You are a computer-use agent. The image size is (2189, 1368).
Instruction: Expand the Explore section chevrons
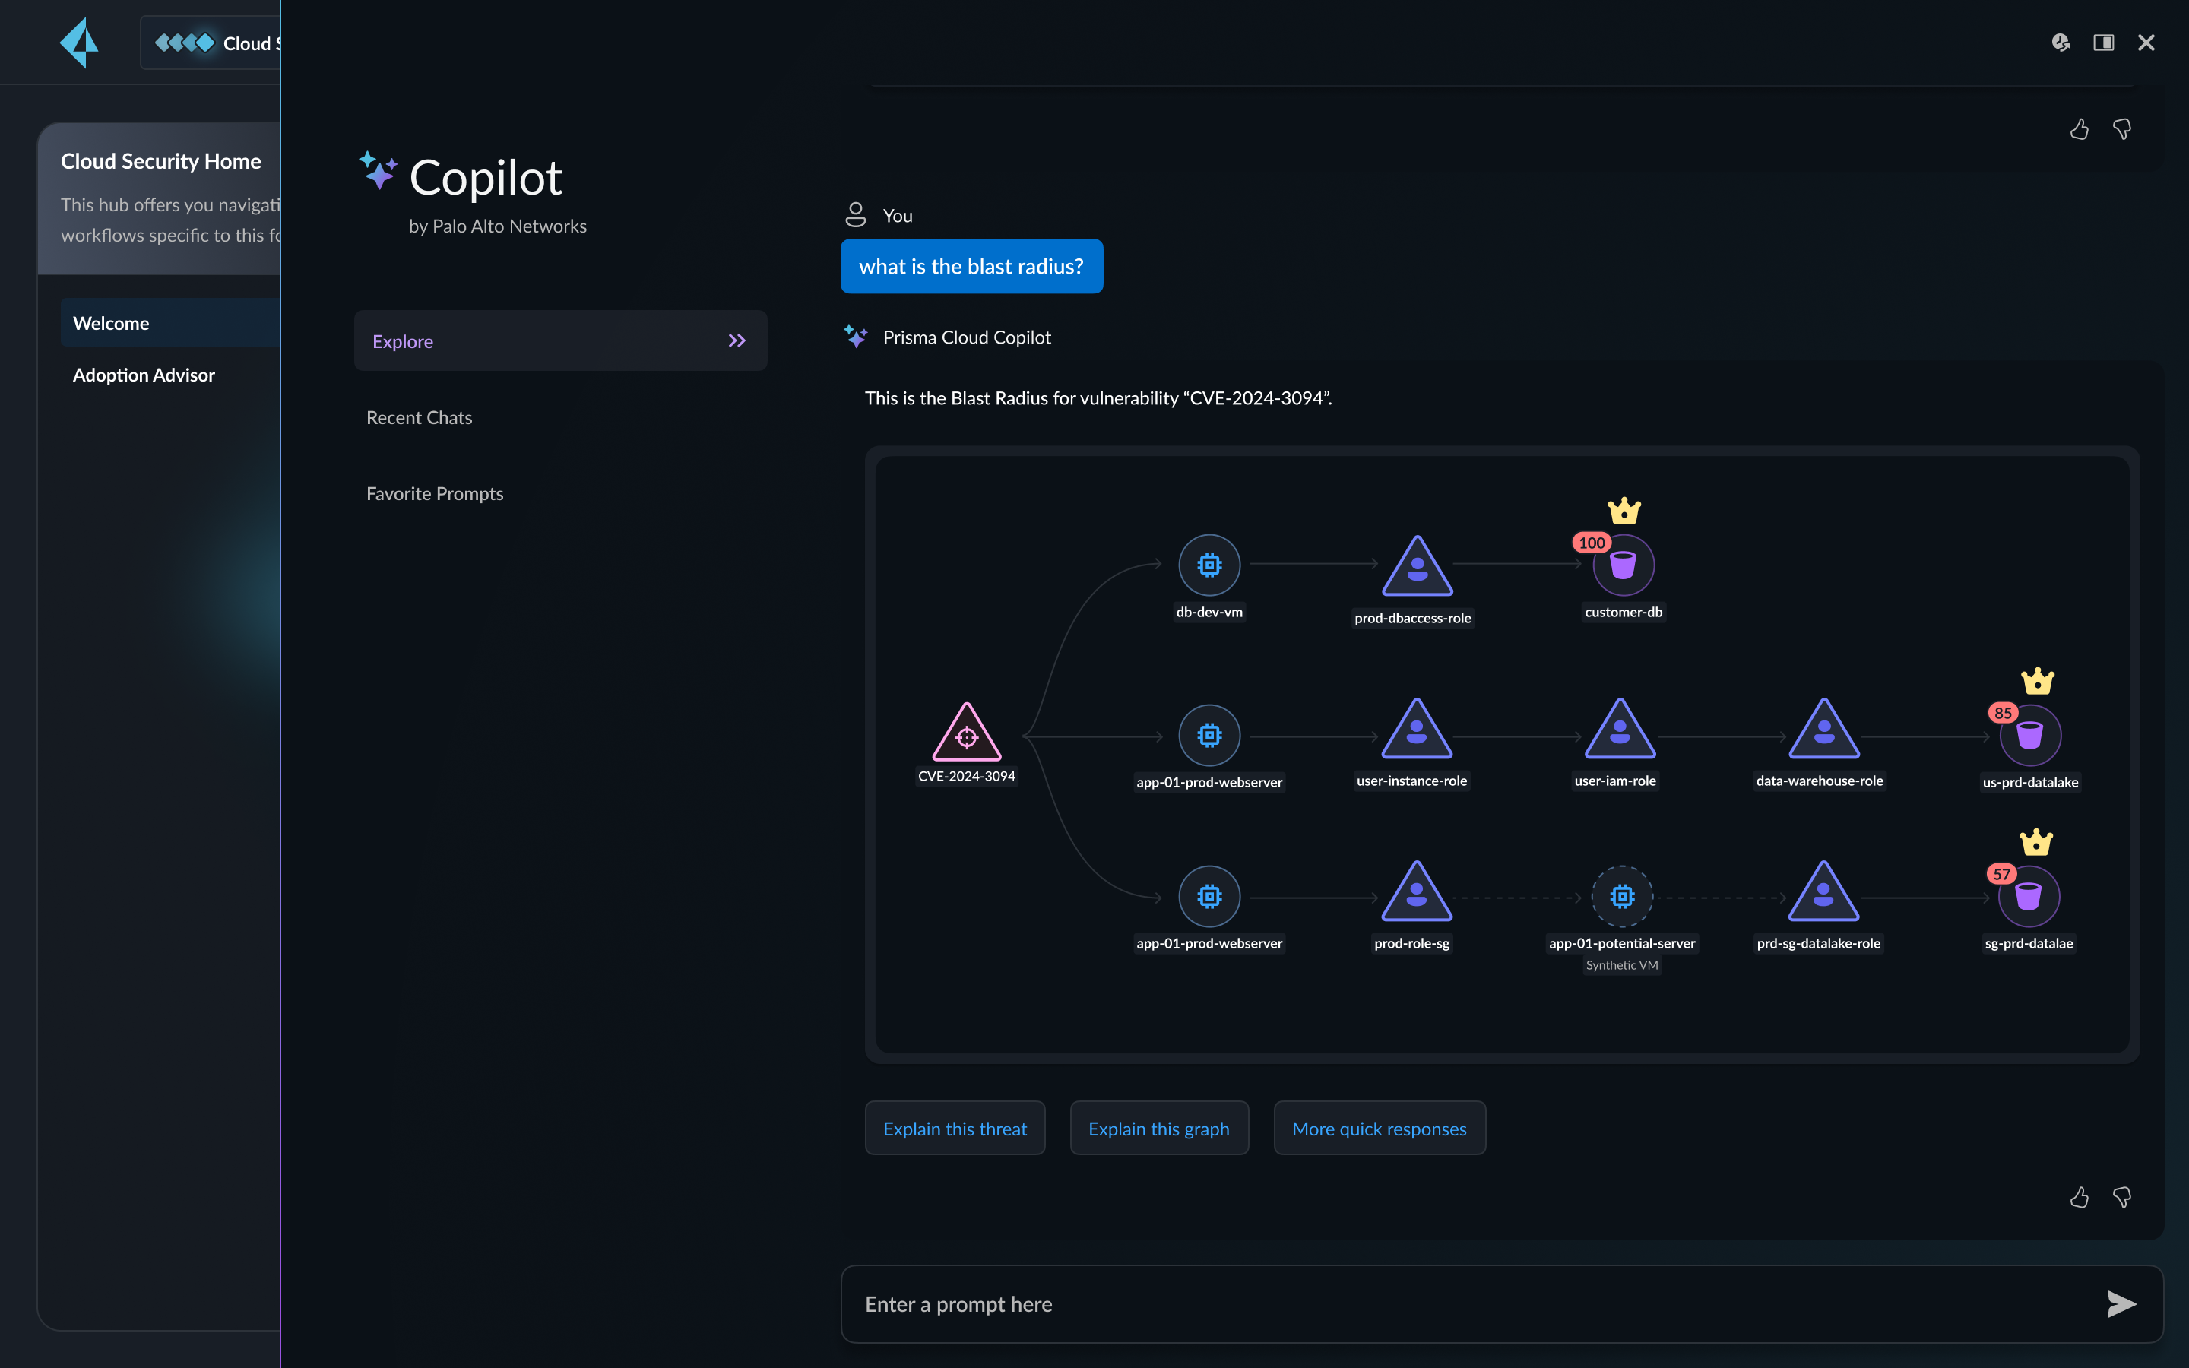pos(737,341)
